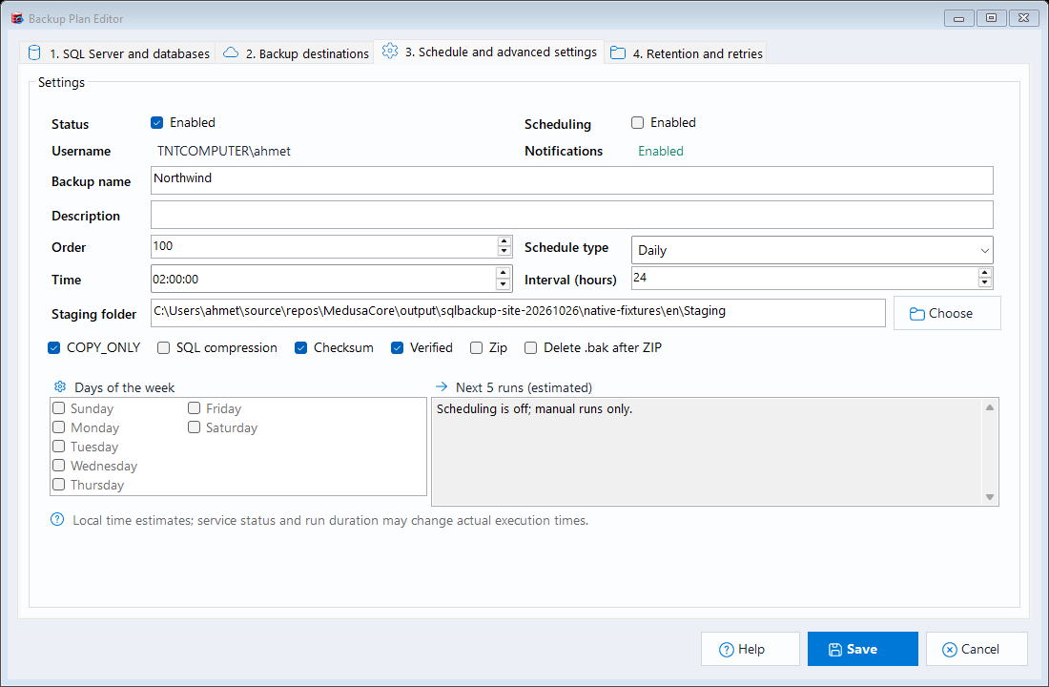This screenshot has width=1049, height=687.
Task: Select Schedule and advanced settings tab
Action: (489, 52)
